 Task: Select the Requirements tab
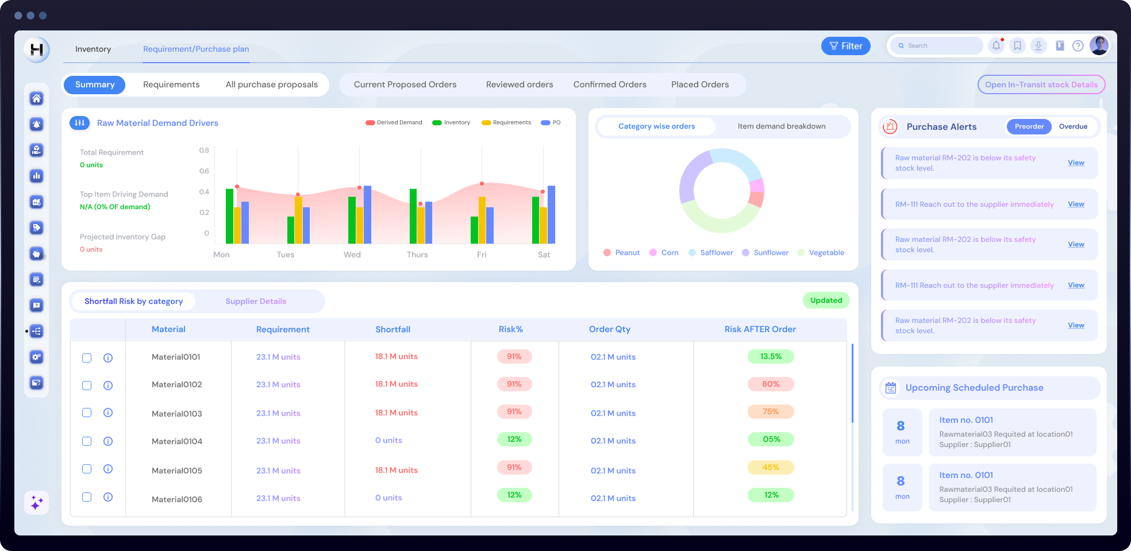pos(171,84)
